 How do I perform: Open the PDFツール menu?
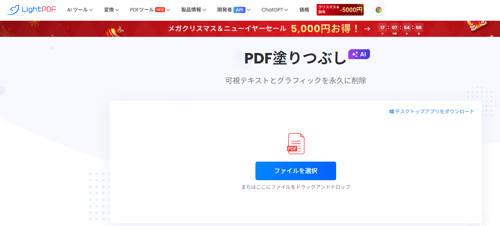point(150,10)
